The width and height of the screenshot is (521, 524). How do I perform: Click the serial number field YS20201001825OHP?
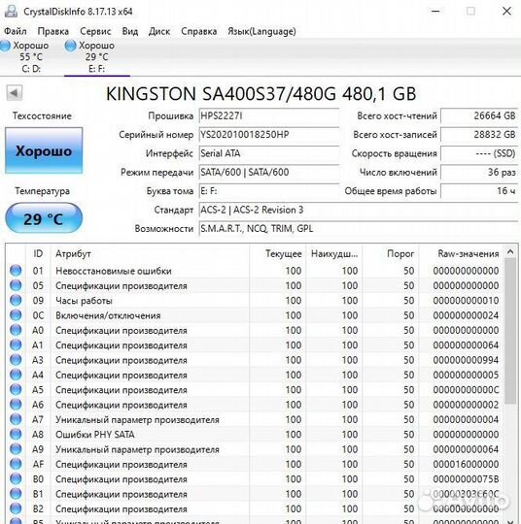tap(269, 135)
